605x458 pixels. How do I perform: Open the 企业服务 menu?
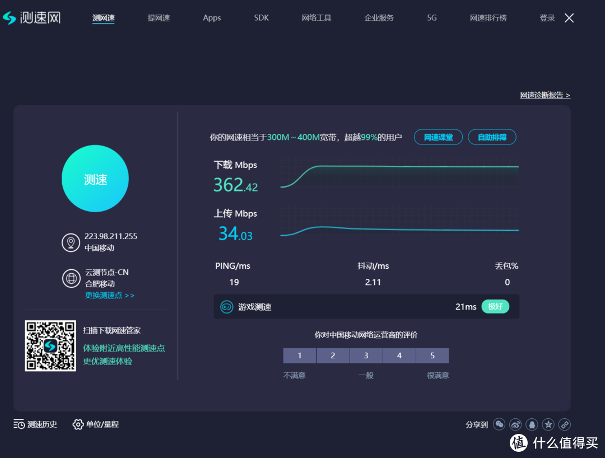[x=379, y=18]
